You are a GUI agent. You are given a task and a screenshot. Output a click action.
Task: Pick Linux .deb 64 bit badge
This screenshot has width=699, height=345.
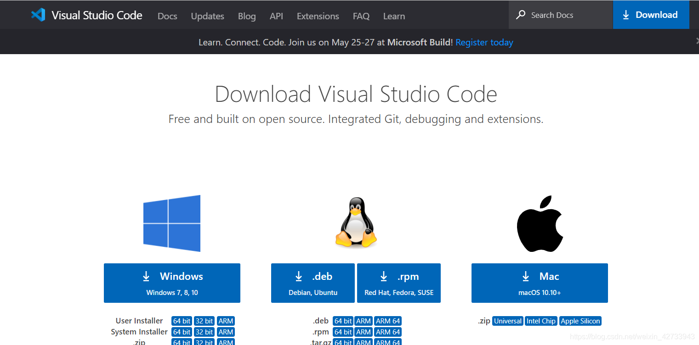[343, 321]
